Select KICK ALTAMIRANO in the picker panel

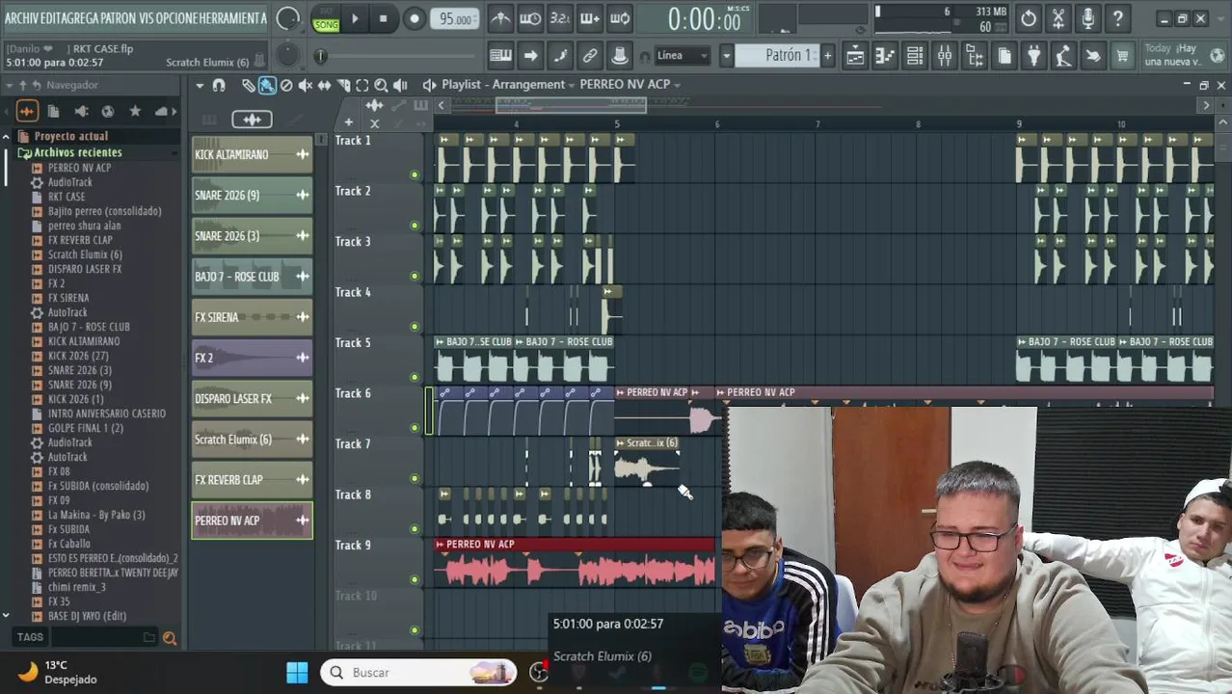pyautogui.click(x=252, y=154)
